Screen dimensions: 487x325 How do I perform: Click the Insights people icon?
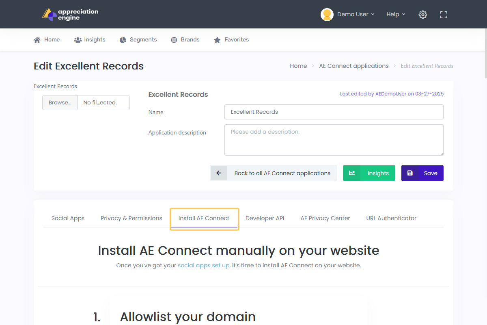click(78, 40)
